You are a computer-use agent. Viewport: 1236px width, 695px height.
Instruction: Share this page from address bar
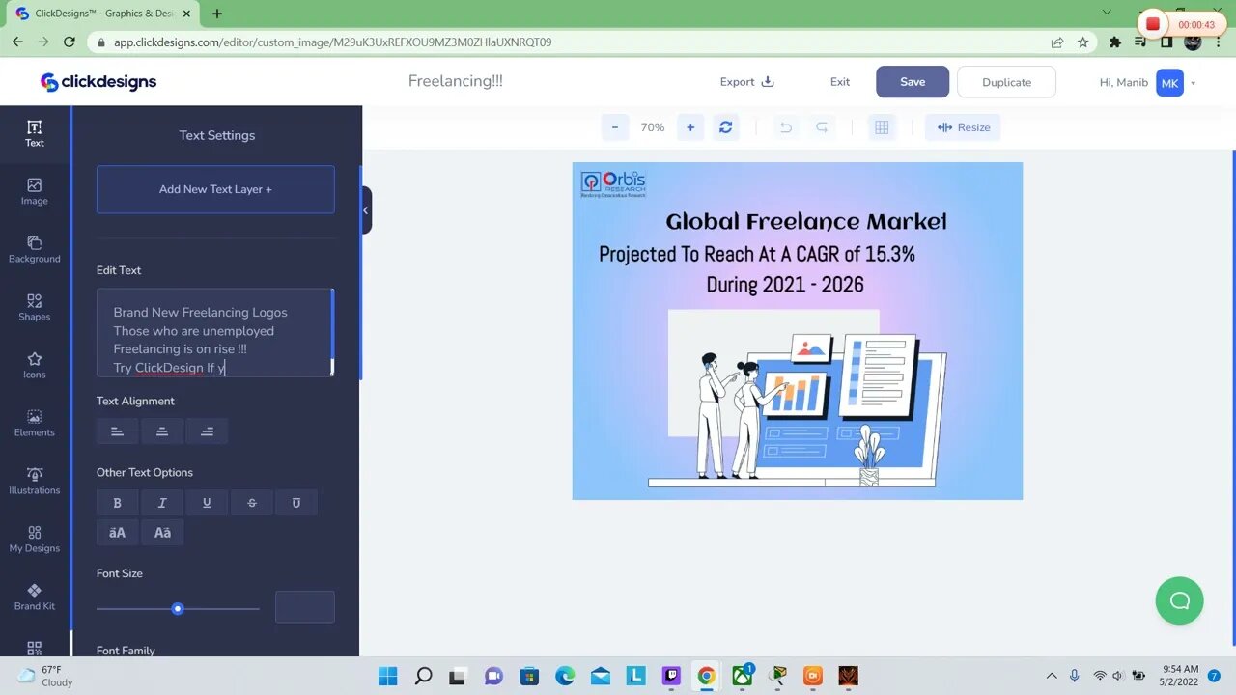click(x=1057, y=42)
